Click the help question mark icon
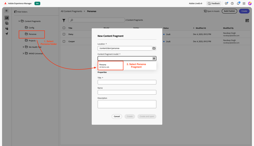Viewport: 254px width, 146px height. coord(232,3)
